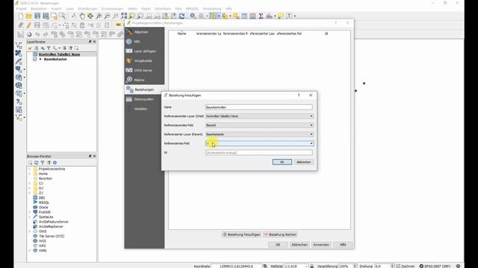
Task: Open the Allgemein section icon
Action: 129,32
